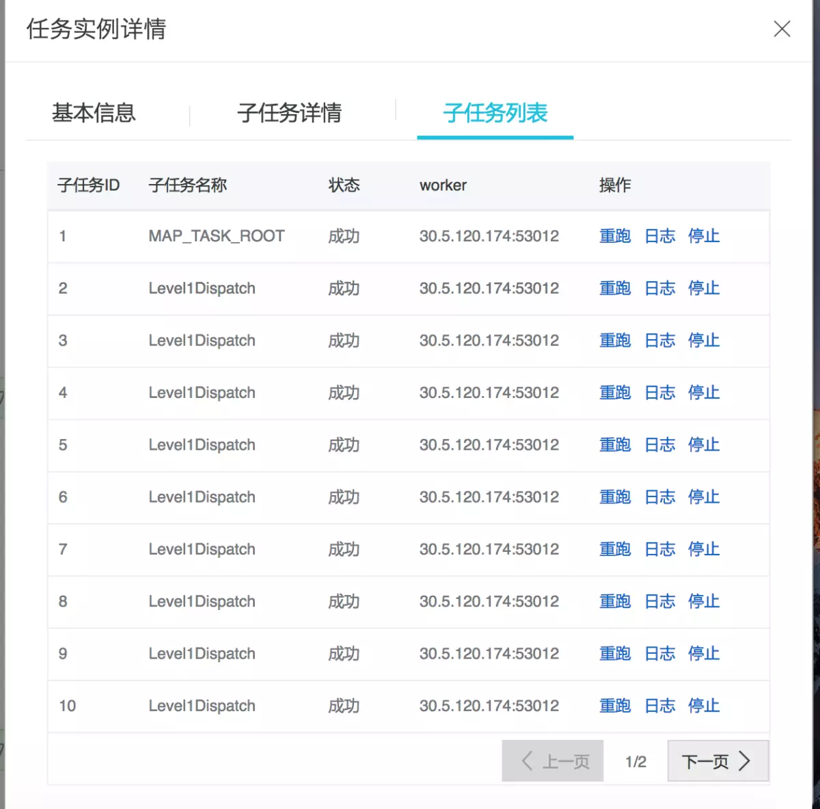View 日志 for subtask 3
The image size is (820, 809).
click(659, 341)
